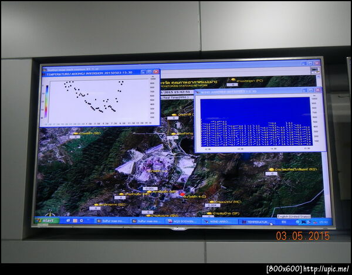Viewport: 352px width, 275px height.
Task: Click the value box showing 0.001
Action: pos(150,188)
